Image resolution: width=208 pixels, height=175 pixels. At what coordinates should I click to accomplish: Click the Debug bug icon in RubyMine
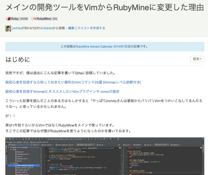(x=88, y=139)
